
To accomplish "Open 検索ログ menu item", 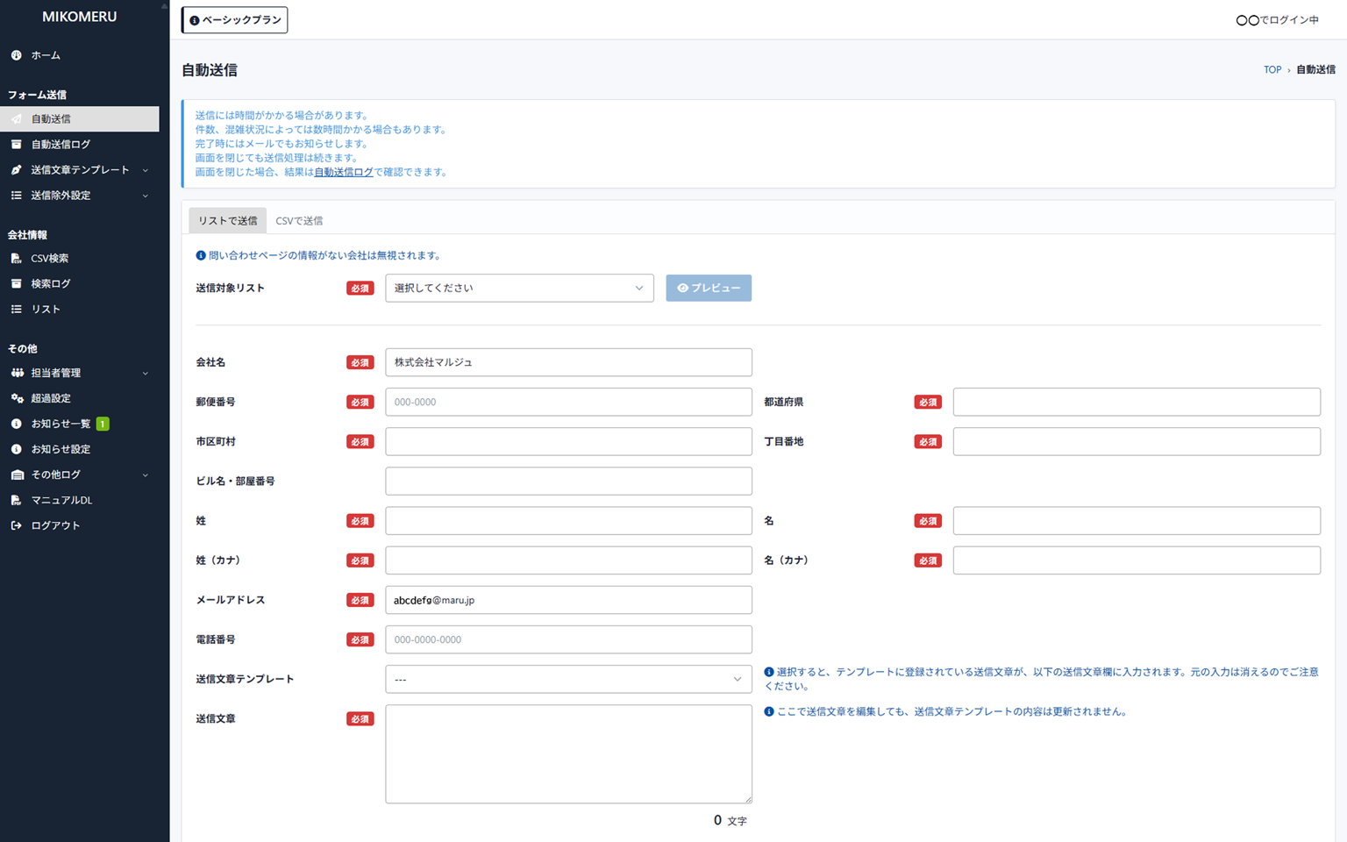I will tap(80, 284).
